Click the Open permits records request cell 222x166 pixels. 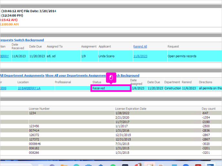click(x=195, y=56)
